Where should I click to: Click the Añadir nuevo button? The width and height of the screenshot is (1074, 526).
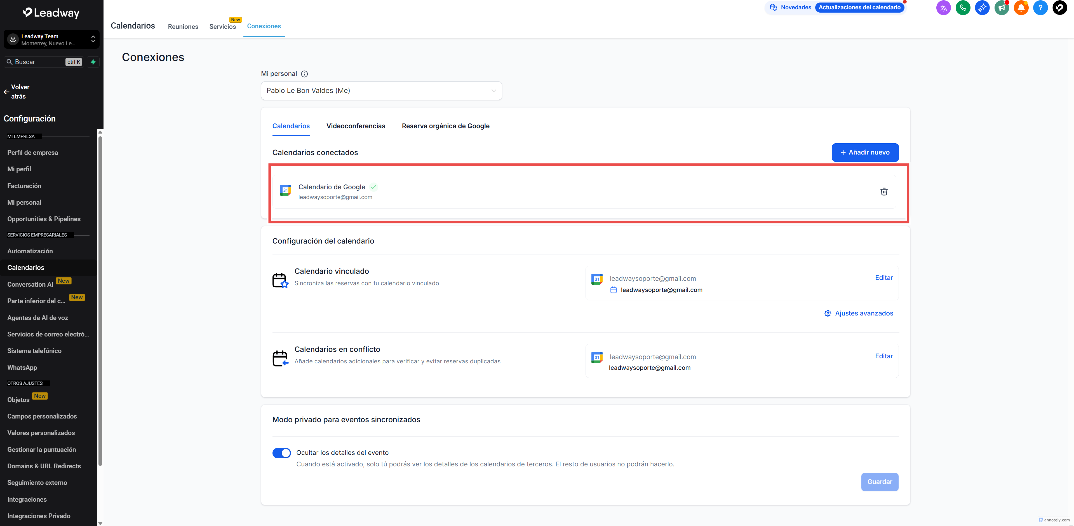[865, 152]
